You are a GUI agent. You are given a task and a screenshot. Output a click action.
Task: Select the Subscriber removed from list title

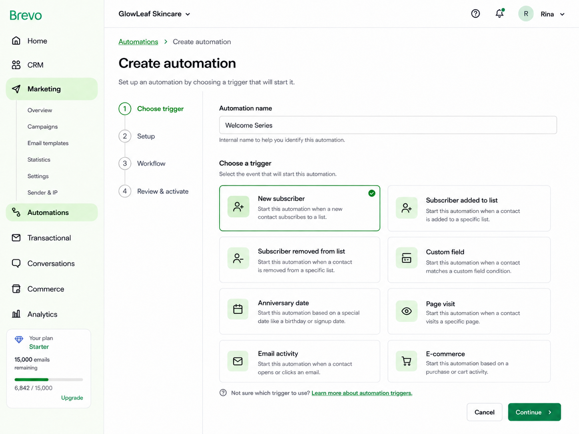tap(301, 251)
